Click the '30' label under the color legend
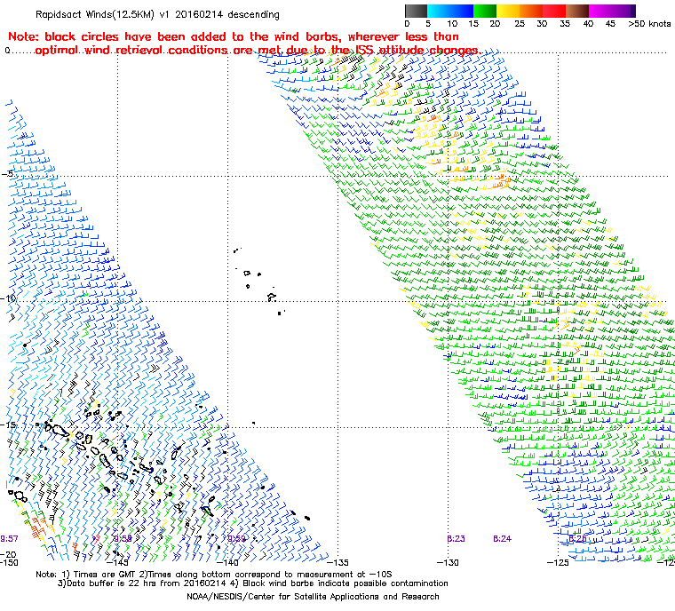This screenshot has height=611, width=675. tap(542, 24)
